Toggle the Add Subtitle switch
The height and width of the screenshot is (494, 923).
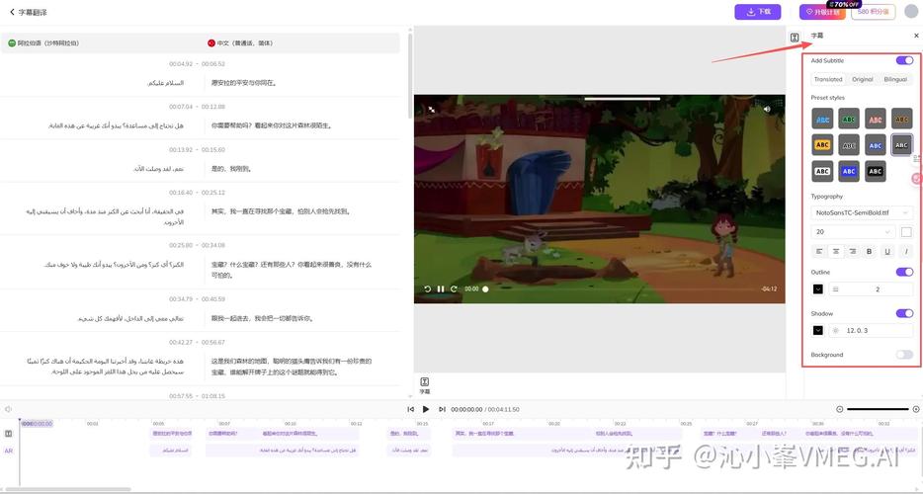tap(905, 60)
